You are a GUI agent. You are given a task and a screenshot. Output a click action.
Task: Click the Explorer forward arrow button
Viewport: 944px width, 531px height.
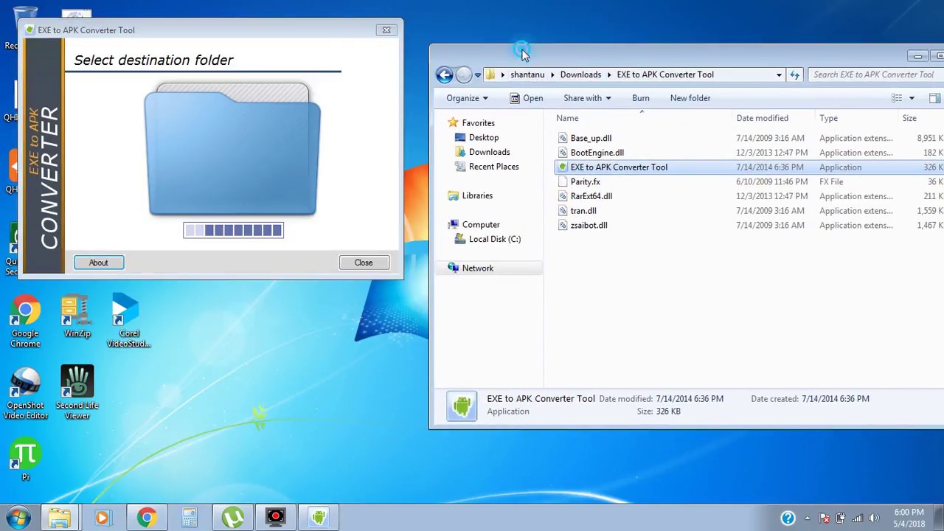click(x=463, y=74)
